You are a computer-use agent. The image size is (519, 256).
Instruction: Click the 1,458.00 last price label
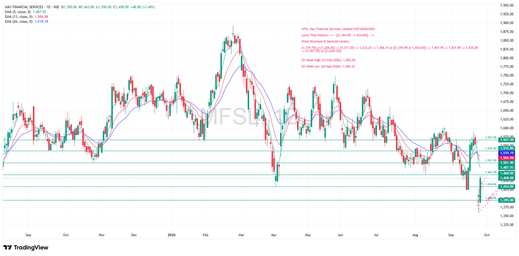click(506, 178)
